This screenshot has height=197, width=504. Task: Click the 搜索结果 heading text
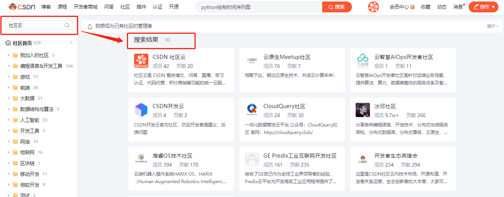(146, 40)
